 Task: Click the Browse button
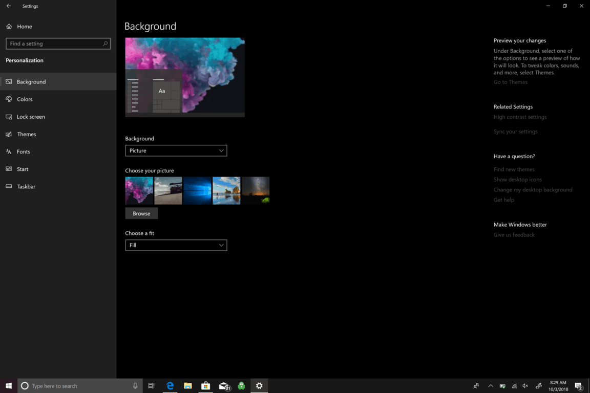pyautogui.click(x=141, y=213)
